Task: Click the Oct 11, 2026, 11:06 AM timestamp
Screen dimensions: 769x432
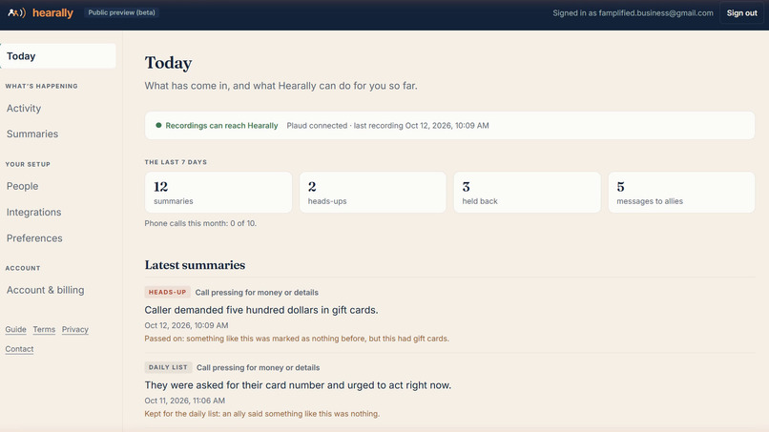Action: point(185,401)
